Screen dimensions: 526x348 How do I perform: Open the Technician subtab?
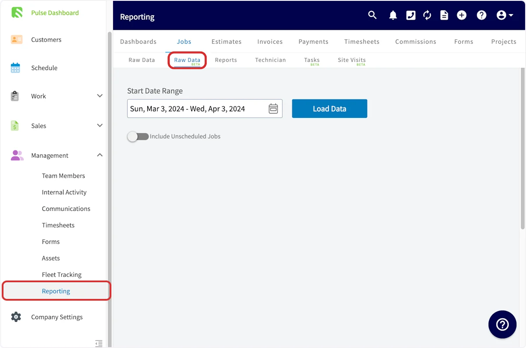[270, 60]
